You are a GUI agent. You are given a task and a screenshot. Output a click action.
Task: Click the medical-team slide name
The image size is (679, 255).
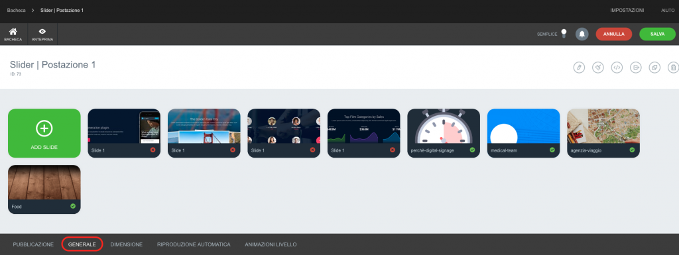(x=505, y=150)
